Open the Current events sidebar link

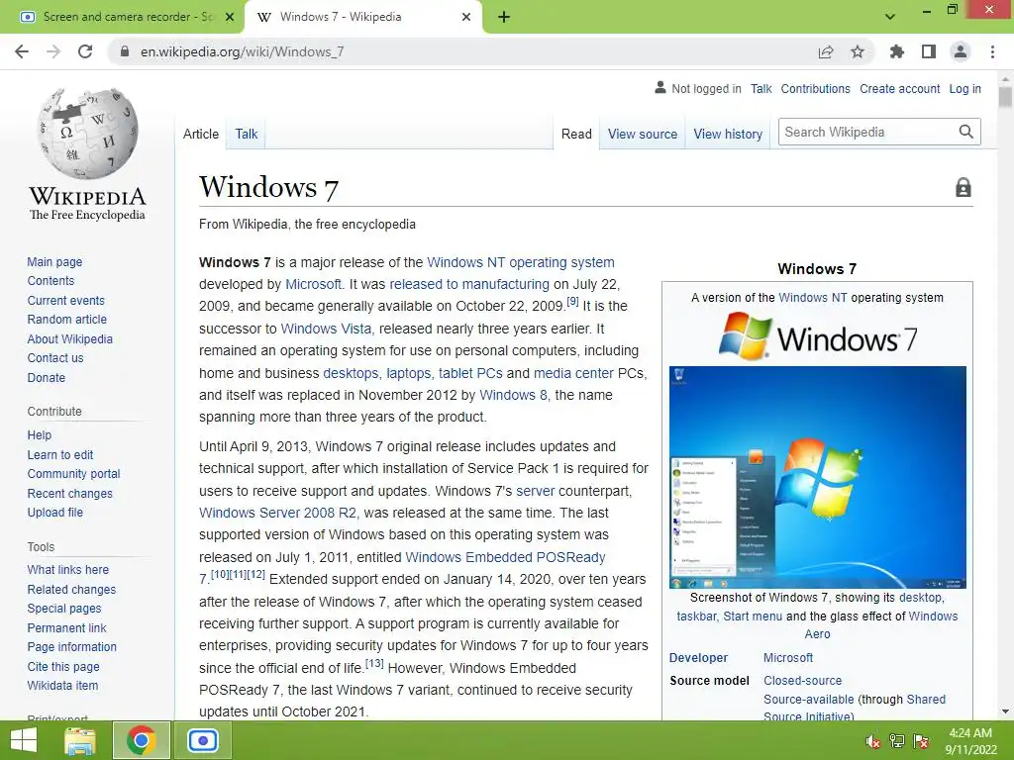[65, 301]
